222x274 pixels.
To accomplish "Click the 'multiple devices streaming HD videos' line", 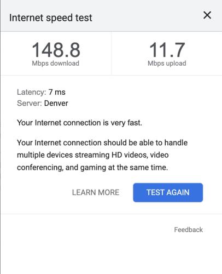I will point(93,155).
